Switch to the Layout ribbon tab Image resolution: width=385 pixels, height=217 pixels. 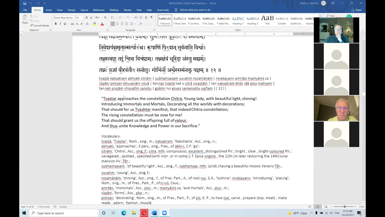point(84,10)
